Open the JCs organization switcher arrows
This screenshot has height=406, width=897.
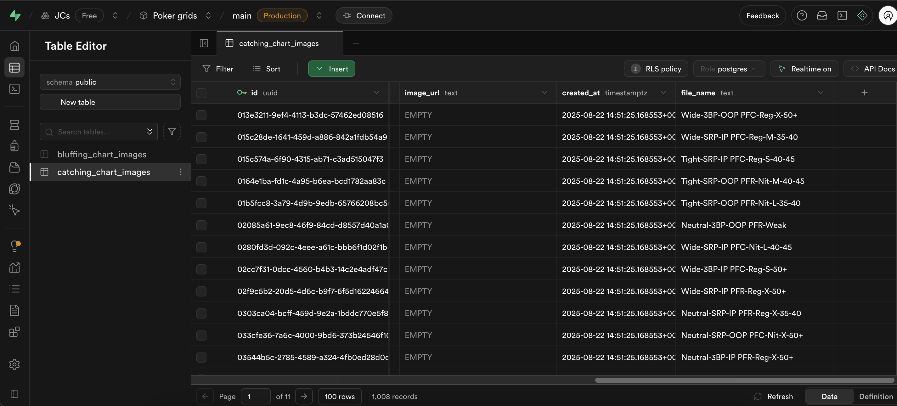pyautogui.click(x=115, y=16)
